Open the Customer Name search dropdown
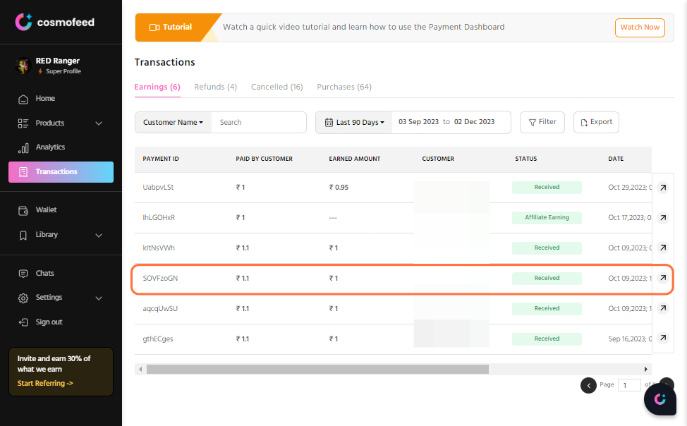The image size is (687, 426). [x=173, y=122]
